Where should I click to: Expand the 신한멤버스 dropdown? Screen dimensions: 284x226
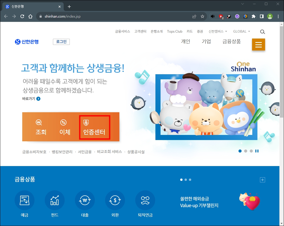217,31
